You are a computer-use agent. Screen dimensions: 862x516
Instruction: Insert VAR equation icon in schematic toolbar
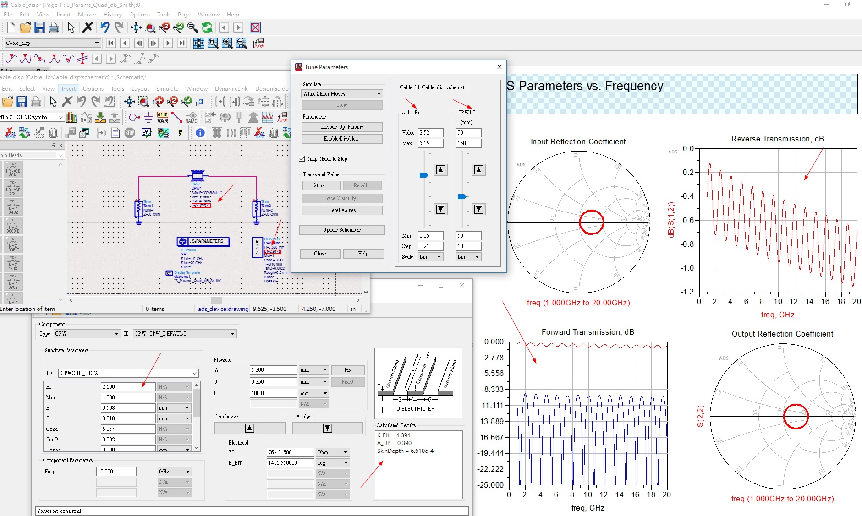(x=163, y=117)
